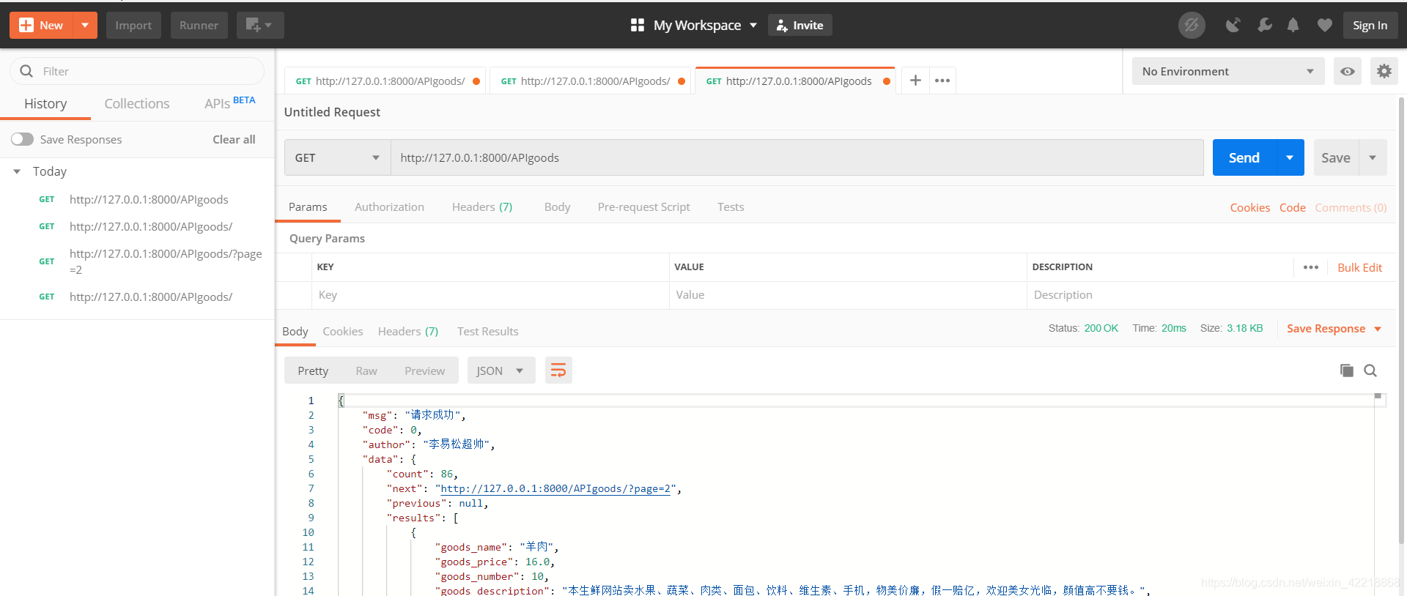The width and height of the screenshot is (1407, 596).
Task: Click the request URL input field
Action: pyautogui.click(x=797, y=157)
